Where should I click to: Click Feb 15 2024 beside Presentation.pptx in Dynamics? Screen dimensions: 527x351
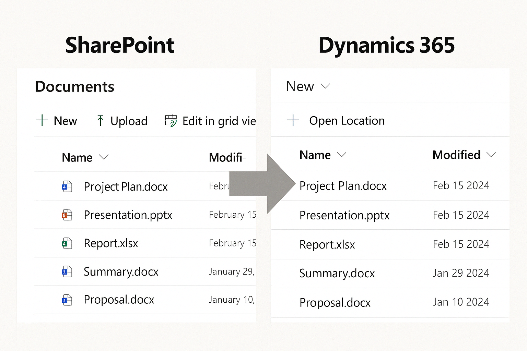(461, 215)
